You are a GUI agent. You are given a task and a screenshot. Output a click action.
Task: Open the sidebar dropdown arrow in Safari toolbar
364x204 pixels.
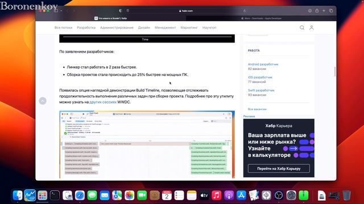click(61, 11)
